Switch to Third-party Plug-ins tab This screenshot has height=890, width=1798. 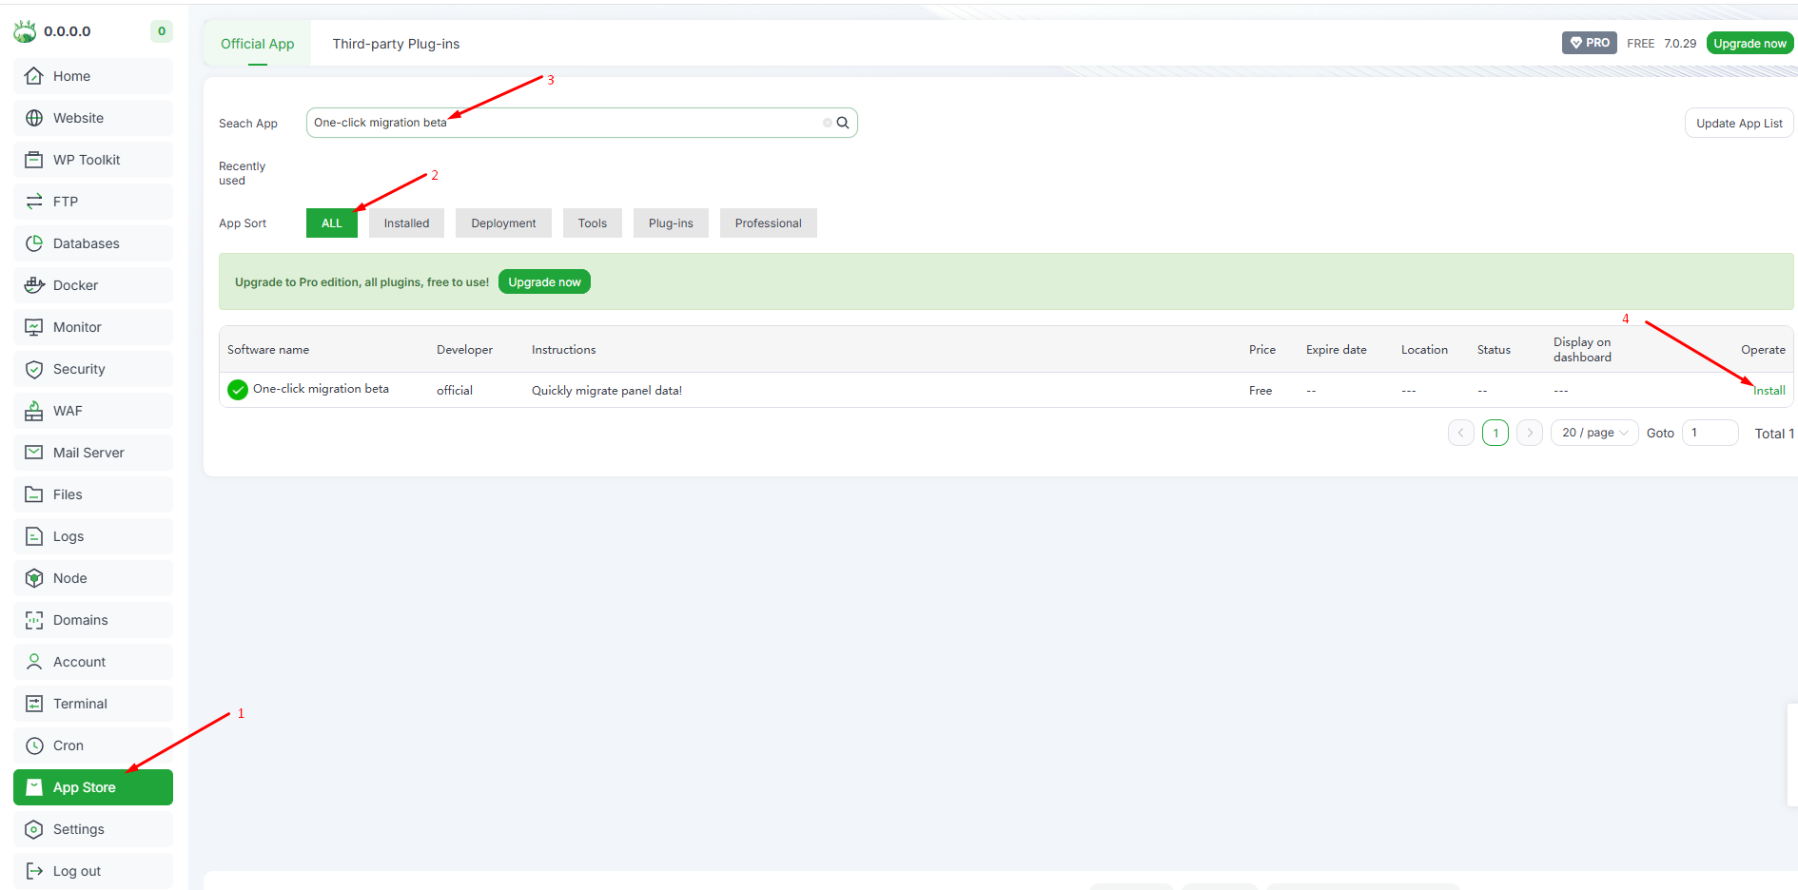pyautogui.click(x=396, y=44)
